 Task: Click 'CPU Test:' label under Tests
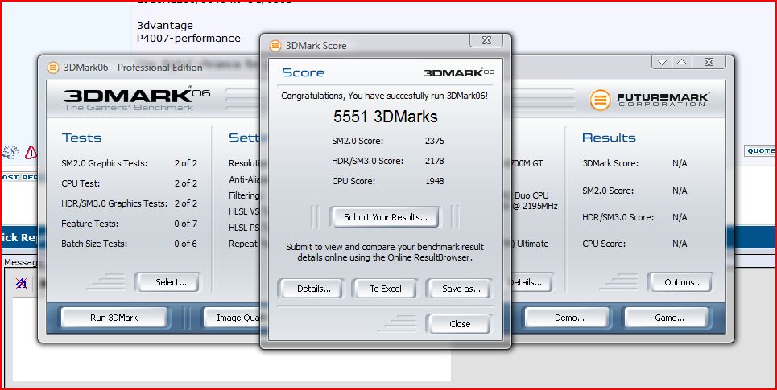tap(81, 183)
